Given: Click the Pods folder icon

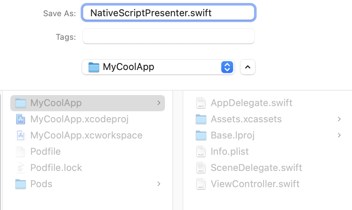Looking at the screenshot, I should tap(20, 184).
